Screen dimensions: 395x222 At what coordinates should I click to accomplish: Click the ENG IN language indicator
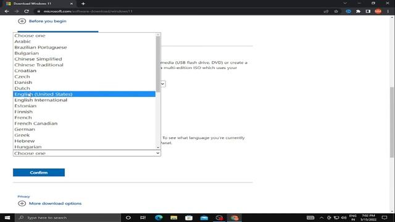pyautogui.click(x=353, y=218)
